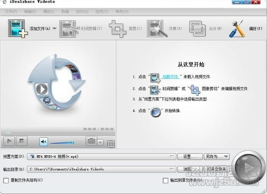This screenshot has height=194, width=267.
Task: Click the 加载文件 link in step 1
Action: (170, 77)
